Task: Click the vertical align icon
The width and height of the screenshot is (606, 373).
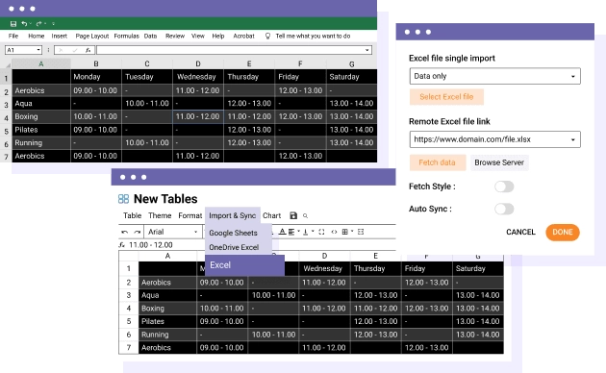Action: point(305,232)
